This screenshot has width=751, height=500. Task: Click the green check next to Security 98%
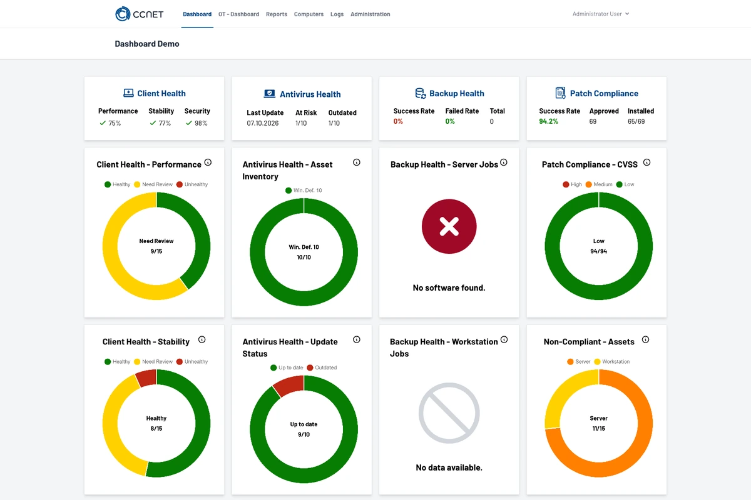189,123
